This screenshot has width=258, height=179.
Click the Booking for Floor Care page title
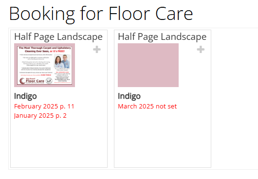[101, 14]
